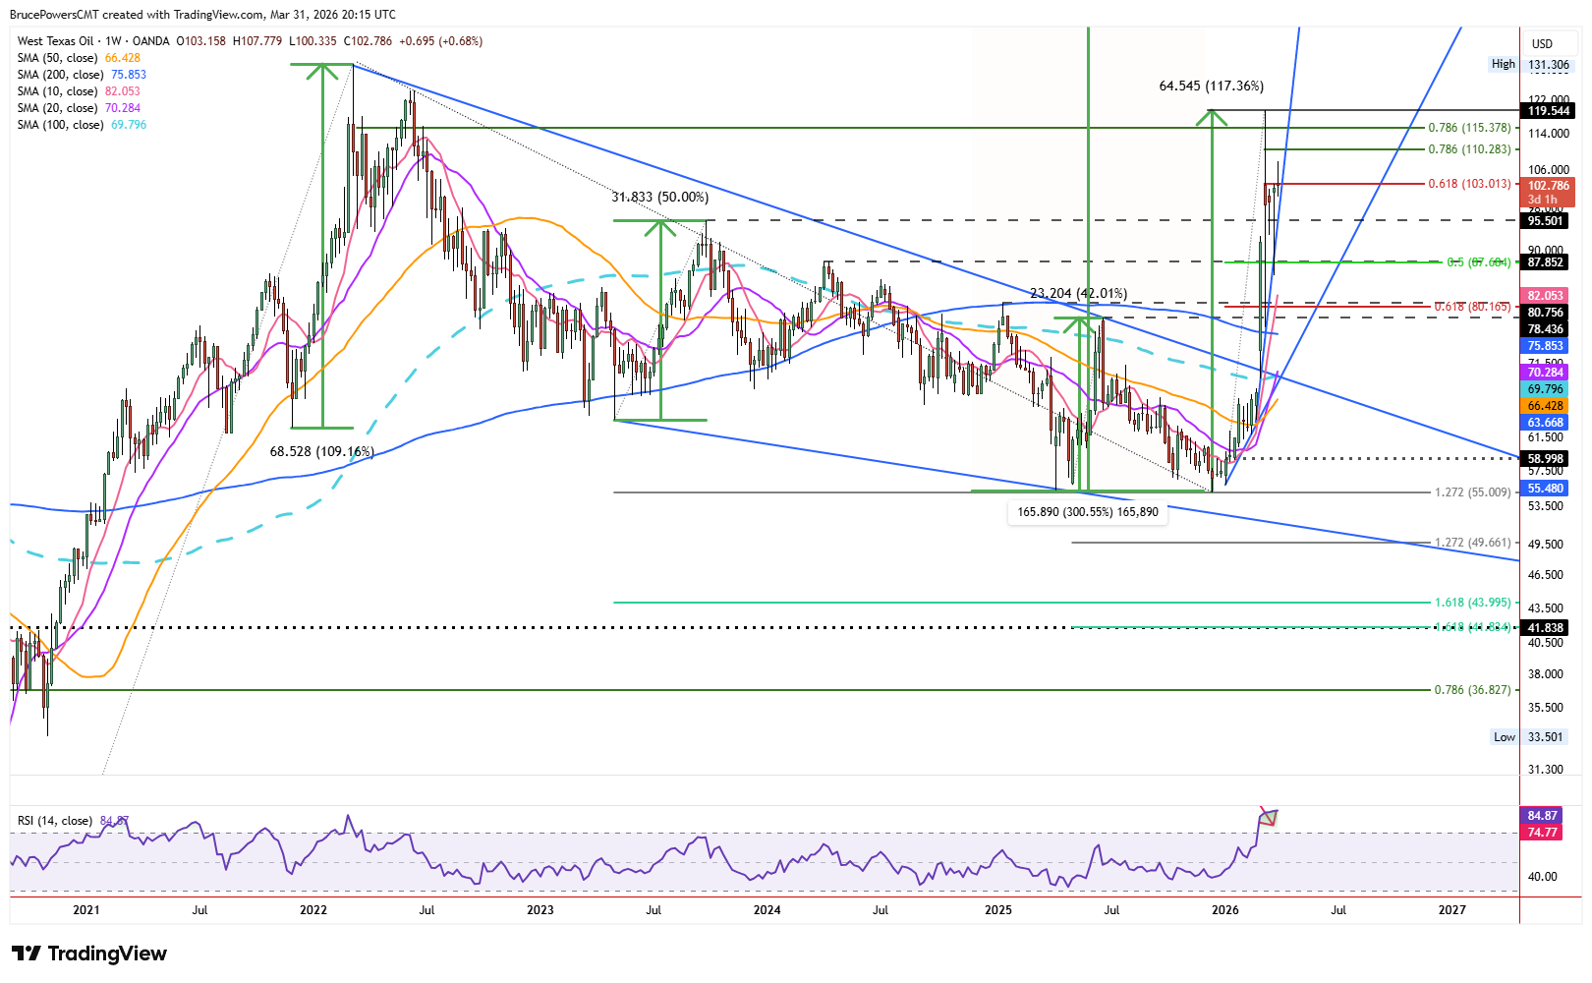Click the cyan 69.796 SMA price tag
Screen dimensions: 1592x983
1545,389
